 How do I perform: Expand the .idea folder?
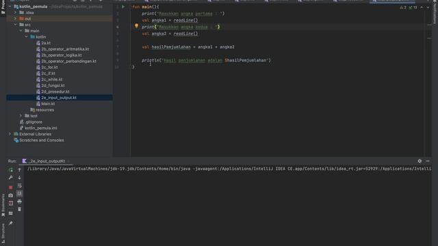[x=15, y=12]
